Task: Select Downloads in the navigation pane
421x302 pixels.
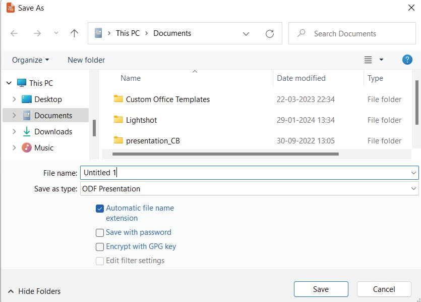Action: click(x=53, y=132)
